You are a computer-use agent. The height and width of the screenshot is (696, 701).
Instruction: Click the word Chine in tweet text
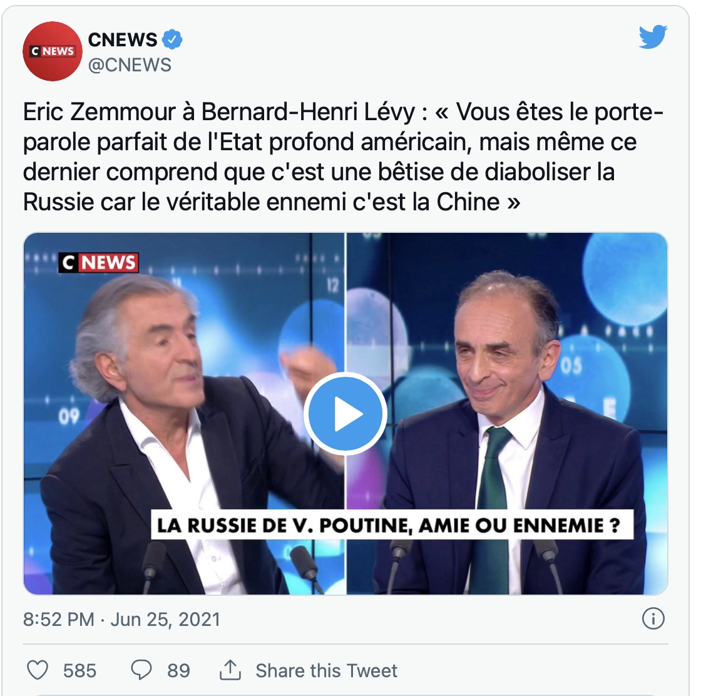coord(468,202)
